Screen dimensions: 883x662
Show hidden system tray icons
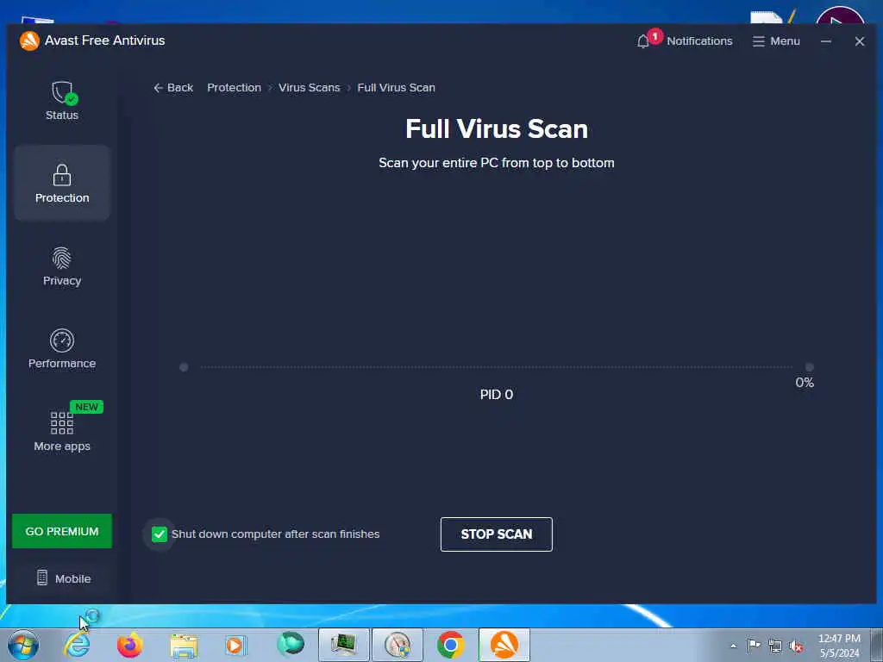[x=733, y=646]
